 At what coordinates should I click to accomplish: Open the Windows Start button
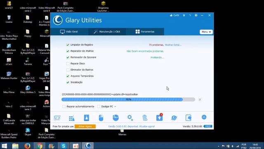click(x=4, y=146)
